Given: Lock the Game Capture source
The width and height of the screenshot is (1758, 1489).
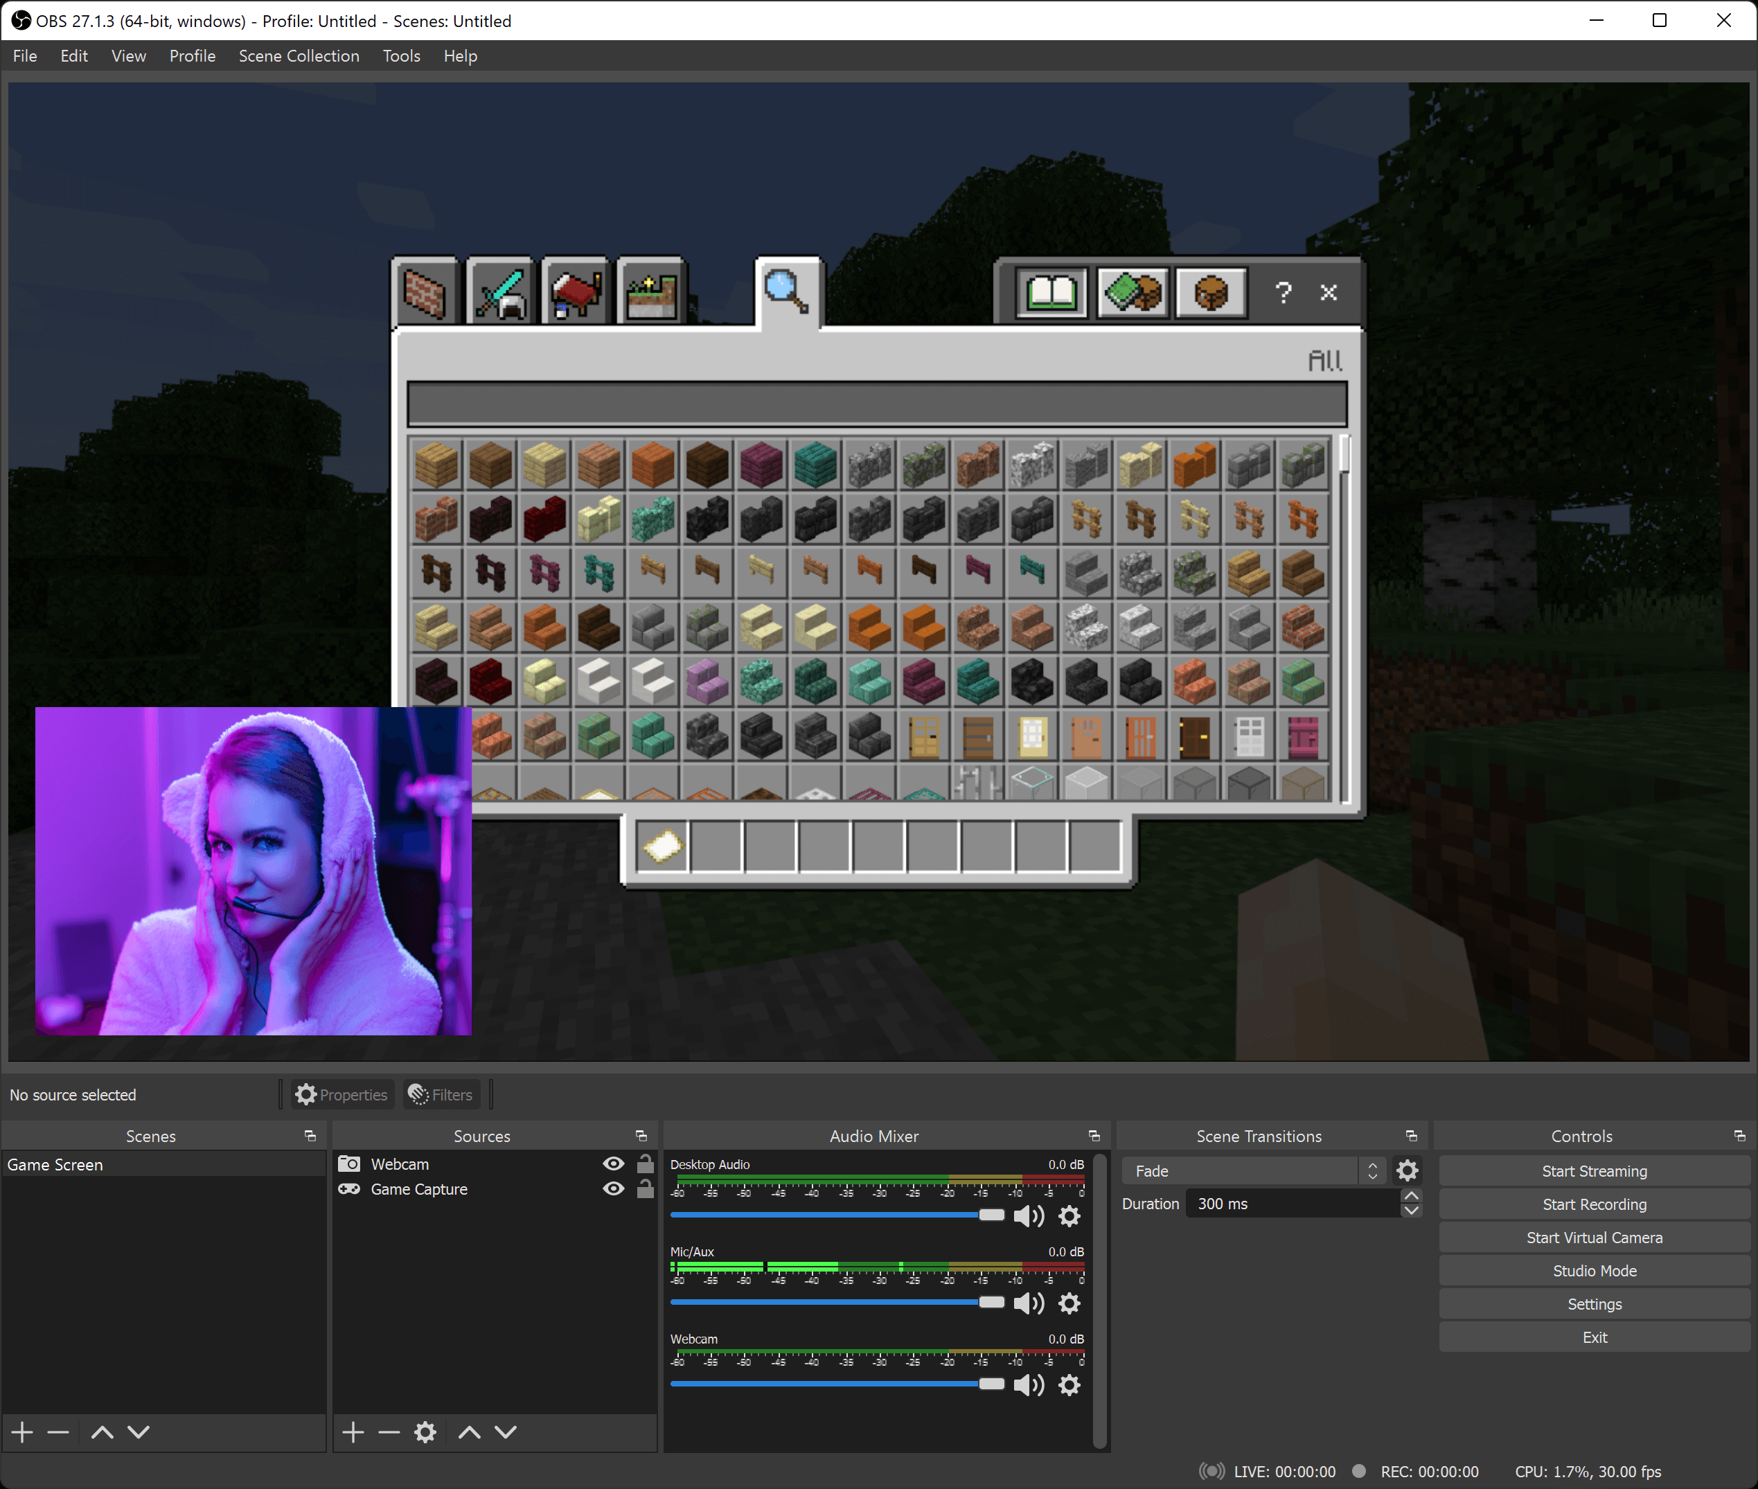Looking at the screenshot, I should [x=646, y=1188].
